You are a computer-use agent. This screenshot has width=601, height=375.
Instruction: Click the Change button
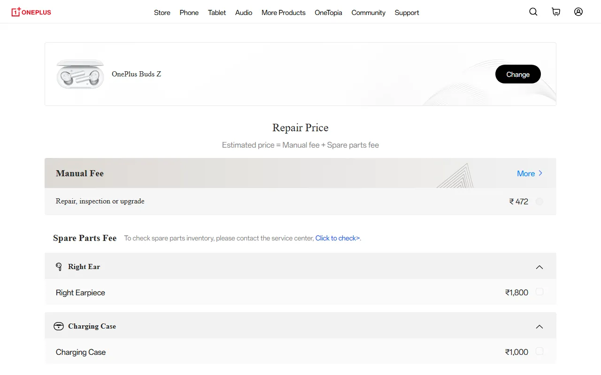pos(518,74)
